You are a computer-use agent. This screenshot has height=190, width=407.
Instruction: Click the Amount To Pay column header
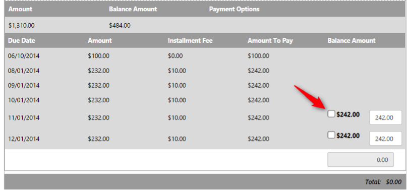click(x=270, y=41)
